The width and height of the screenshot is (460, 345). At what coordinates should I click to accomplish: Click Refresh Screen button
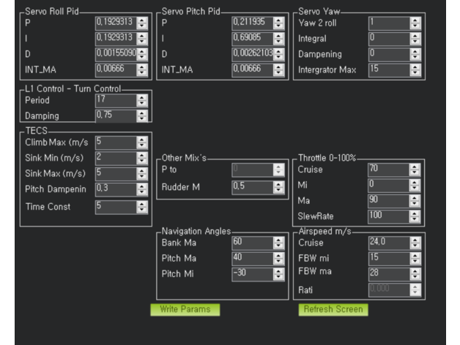[333, 309]
